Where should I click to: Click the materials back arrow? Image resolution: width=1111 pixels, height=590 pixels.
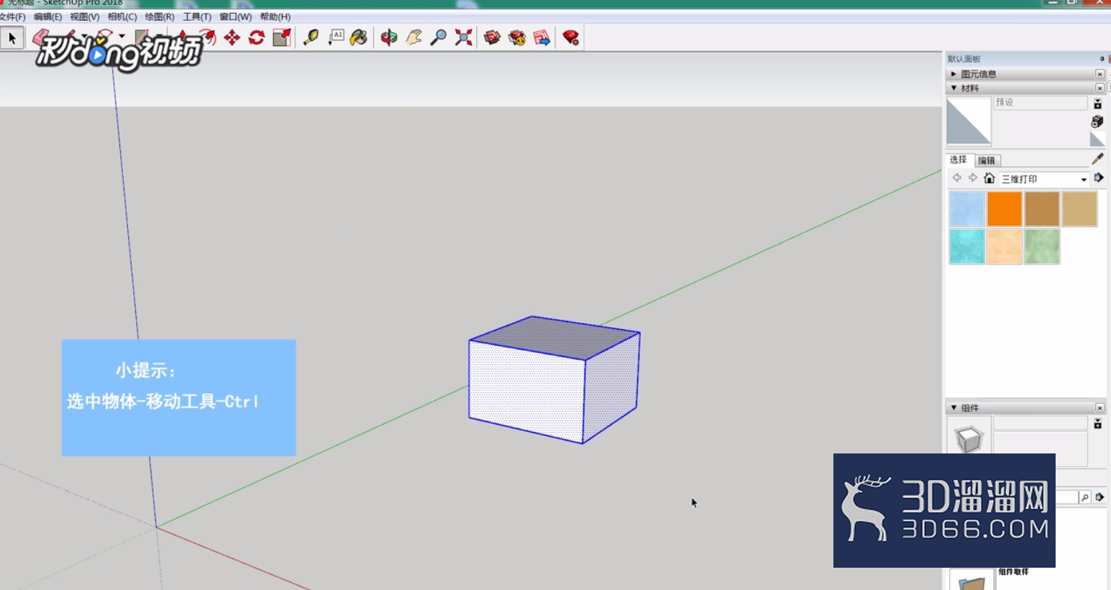[956, 178]
